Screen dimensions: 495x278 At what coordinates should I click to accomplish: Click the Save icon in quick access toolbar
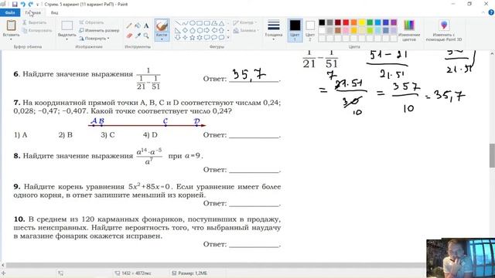coord(15,5)
